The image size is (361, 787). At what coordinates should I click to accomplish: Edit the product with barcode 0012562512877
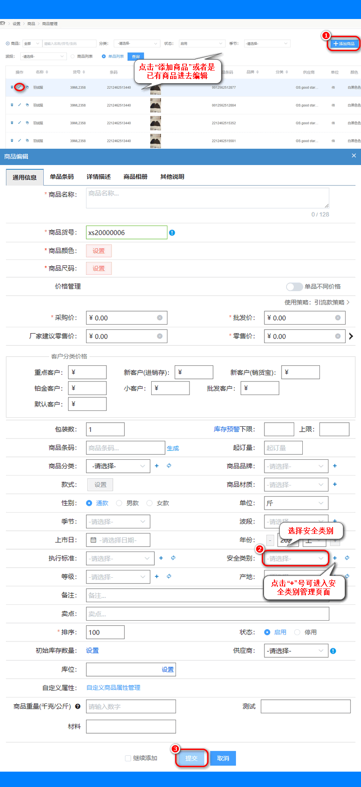19,87
